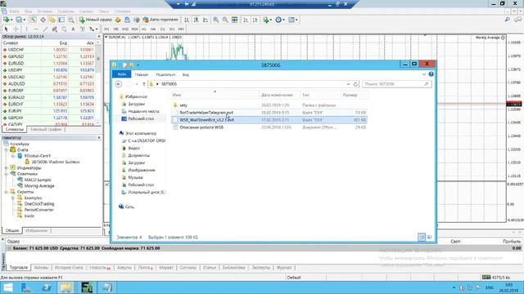Image resolution: width=524 pixels, height=294 pixels.
Task: Click the zoom in magnifier in MetaTrader toolbar
Action: click(x=216, y=20)
